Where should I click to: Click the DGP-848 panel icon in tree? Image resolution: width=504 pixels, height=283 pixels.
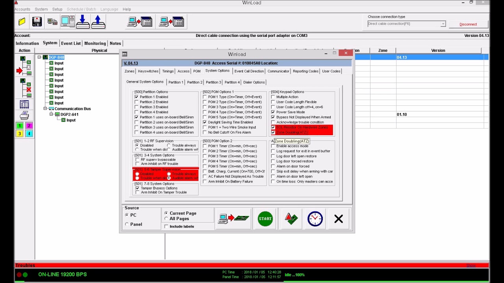click(45, 57)
